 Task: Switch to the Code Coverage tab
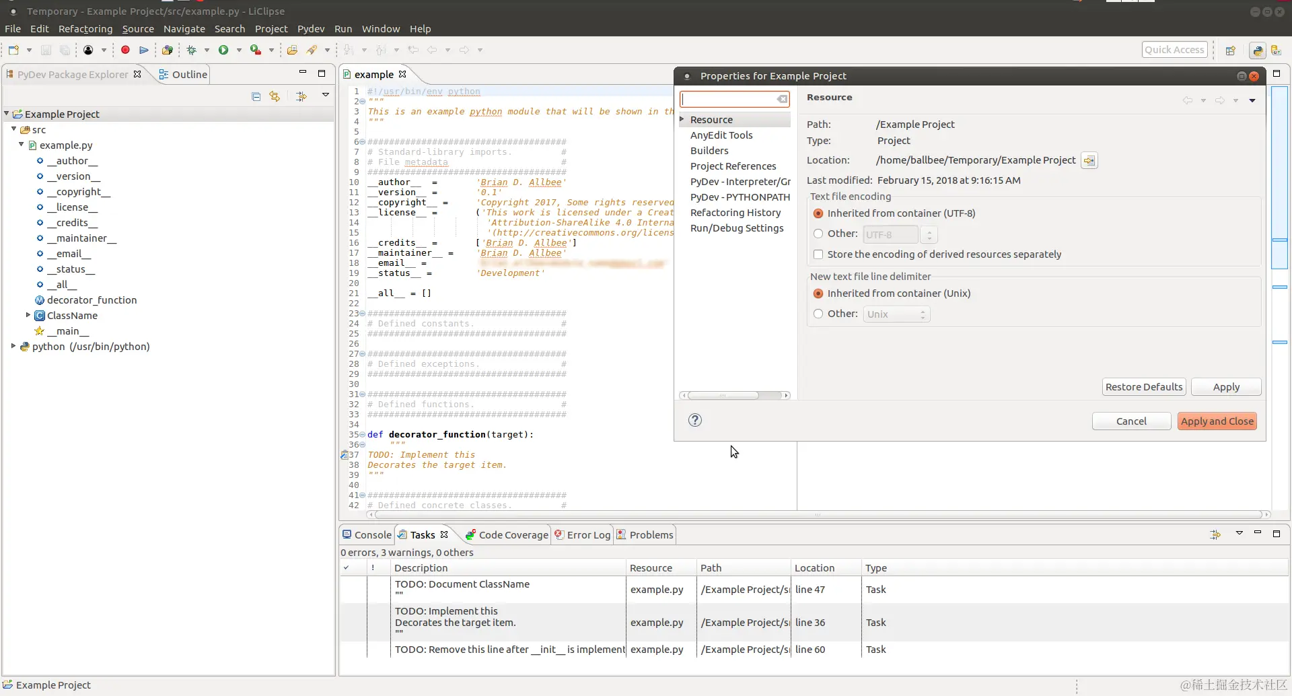(507, 535)
